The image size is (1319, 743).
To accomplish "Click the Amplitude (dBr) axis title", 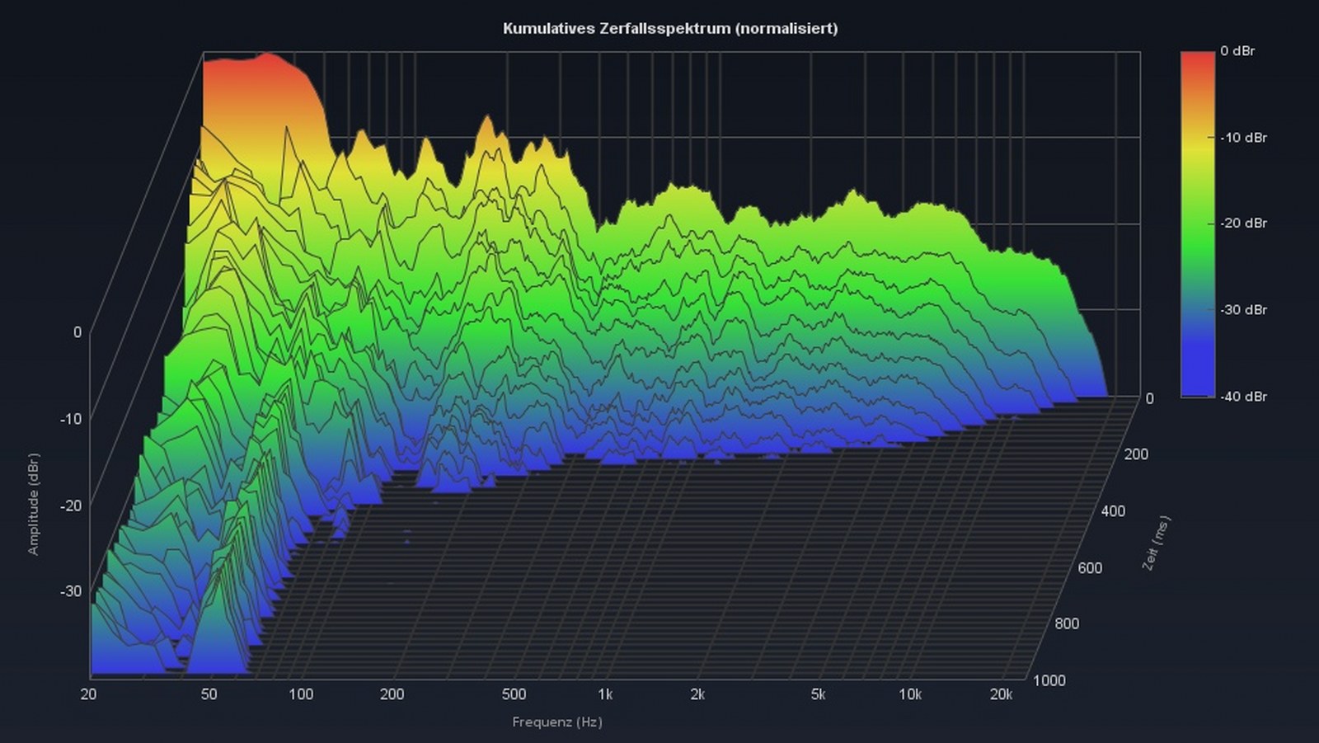I will [34, 504].
